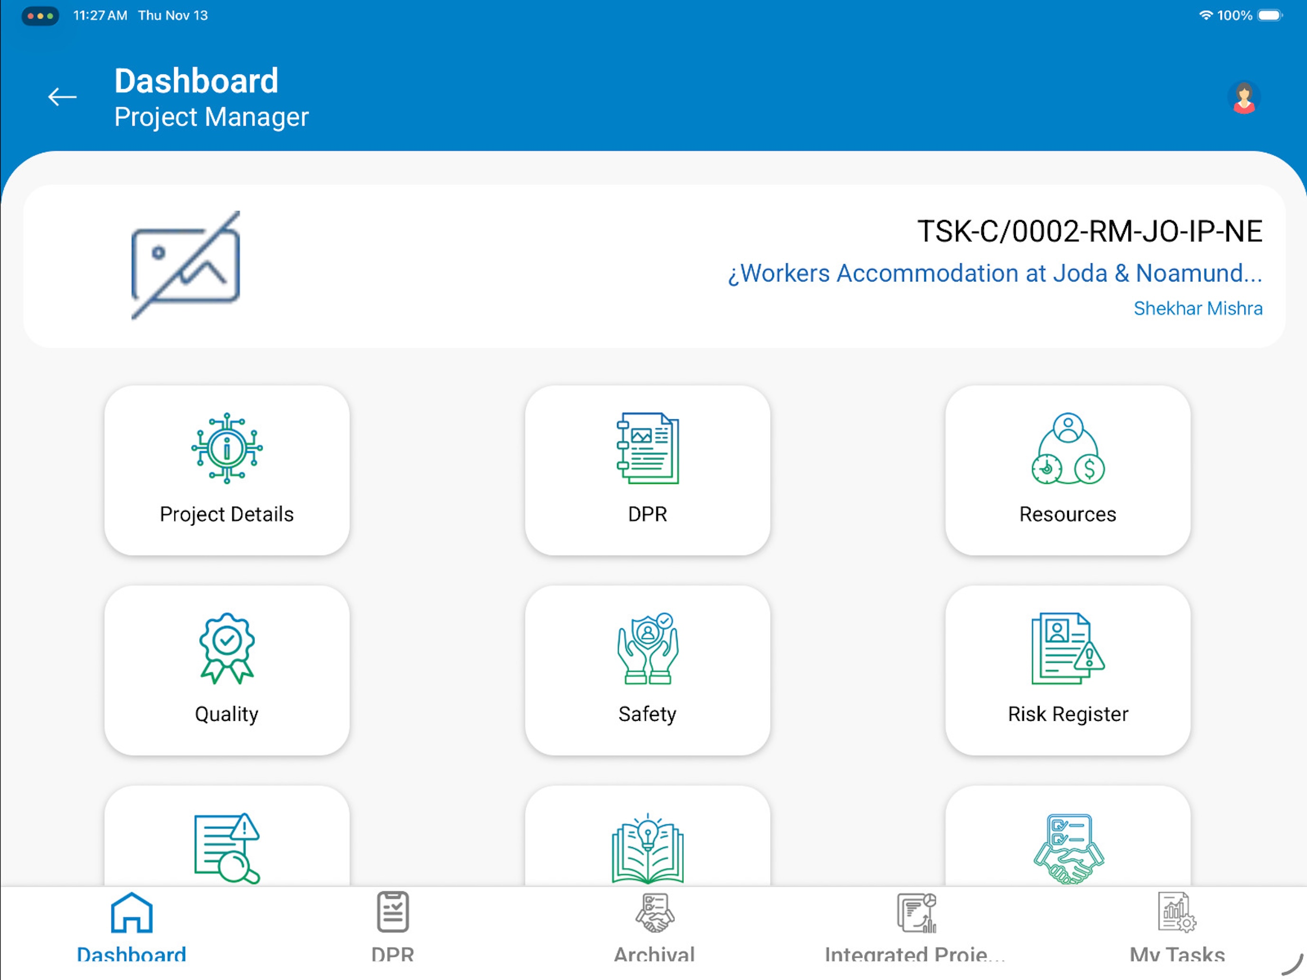Image resolution: width=1307 pixels, height=980 pixels.
Task: Tap the missing project image placeholder
Action: [x=186, y=265]
